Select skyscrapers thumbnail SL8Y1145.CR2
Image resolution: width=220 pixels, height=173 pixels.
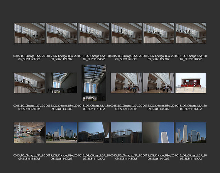click(x=191, y=133)
